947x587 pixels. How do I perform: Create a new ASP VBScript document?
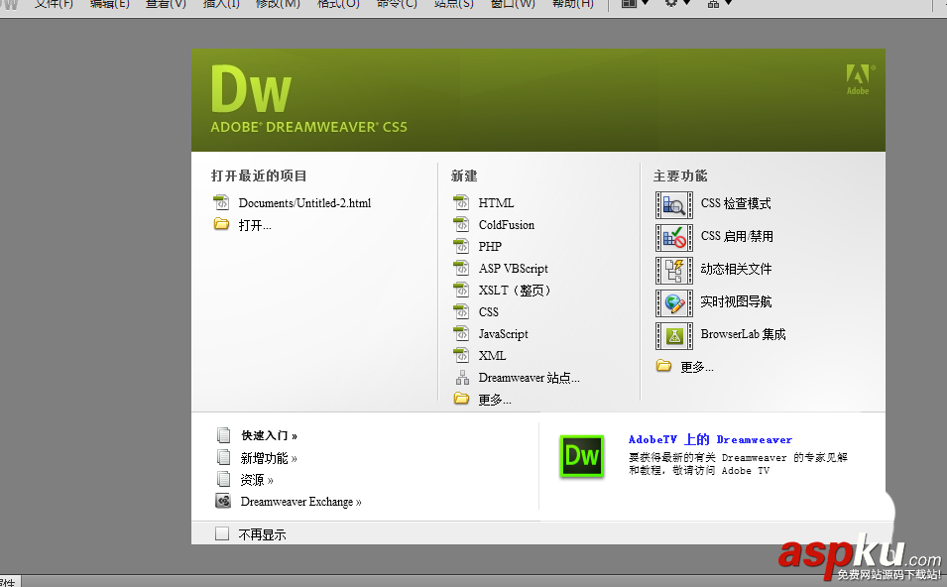pyautogui.click(x=514, y=268)
